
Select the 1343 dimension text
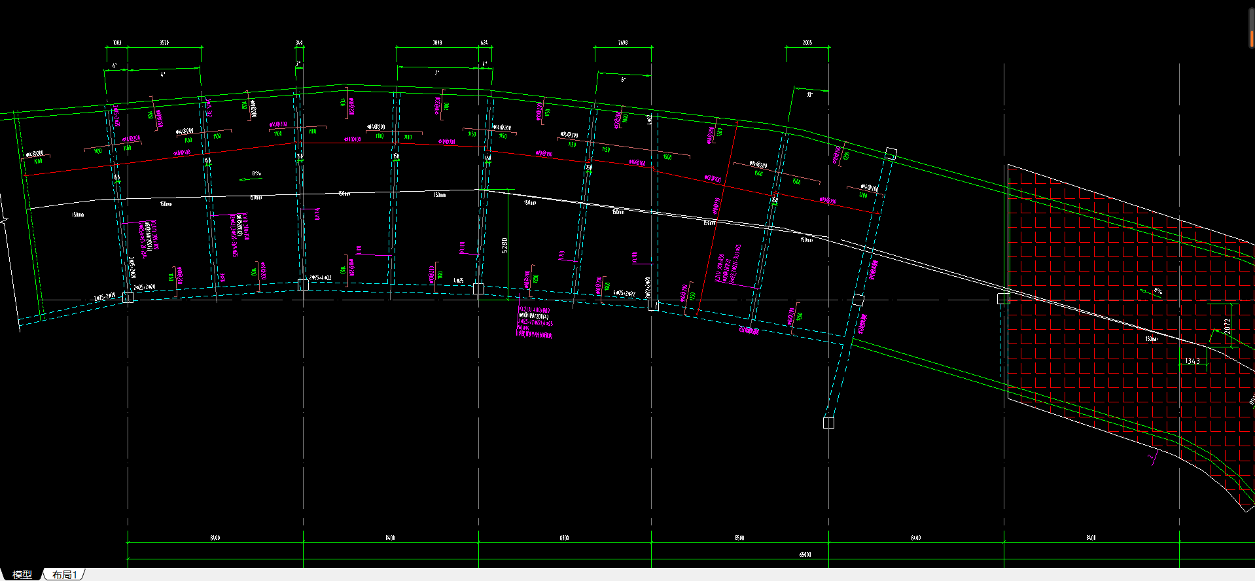click(1192, 361)
